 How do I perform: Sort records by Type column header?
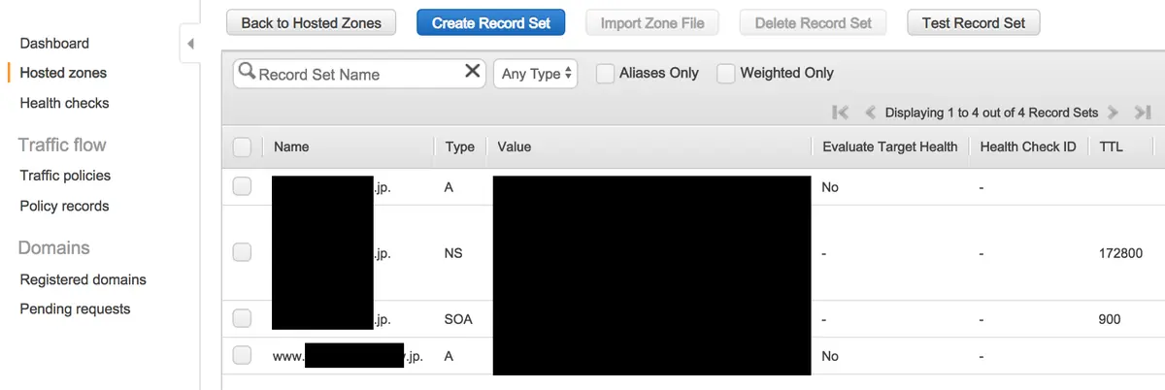(460, 146)
